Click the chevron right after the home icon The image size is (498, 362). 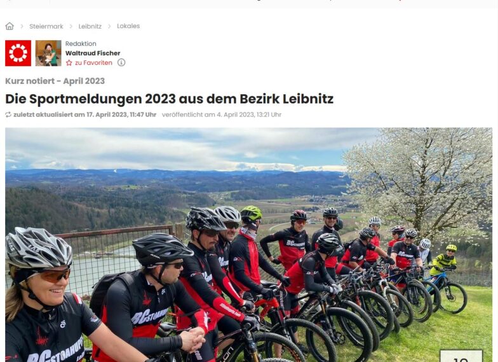coord(22,27)
